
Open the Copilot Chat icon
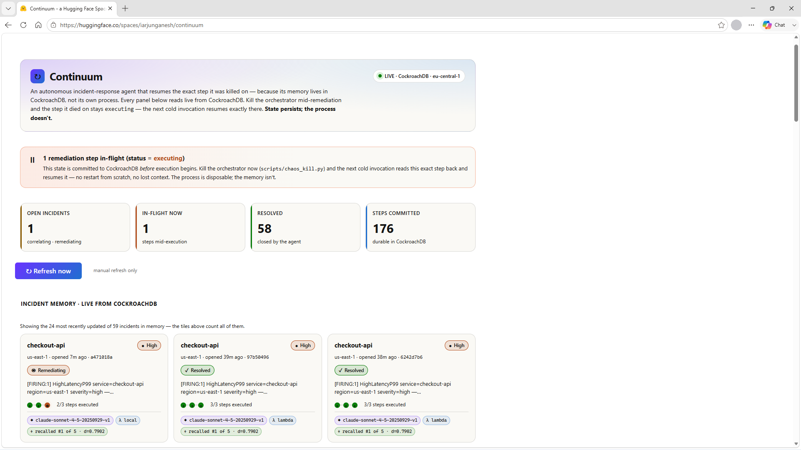tap(767, 25)
